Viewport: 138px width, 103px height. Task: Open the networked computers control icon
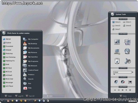(x=127, y=42)
